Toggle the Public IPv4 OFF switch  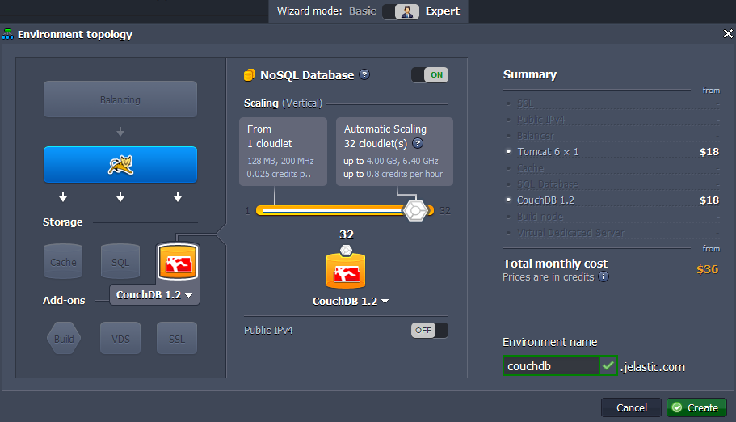coord(430,330)
